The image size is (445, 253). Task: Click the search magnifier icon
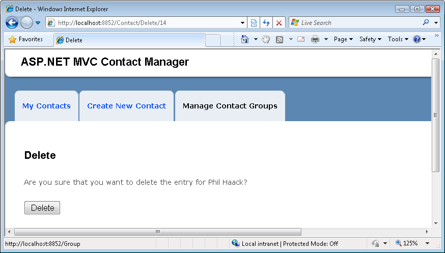(x=426, y=22)
